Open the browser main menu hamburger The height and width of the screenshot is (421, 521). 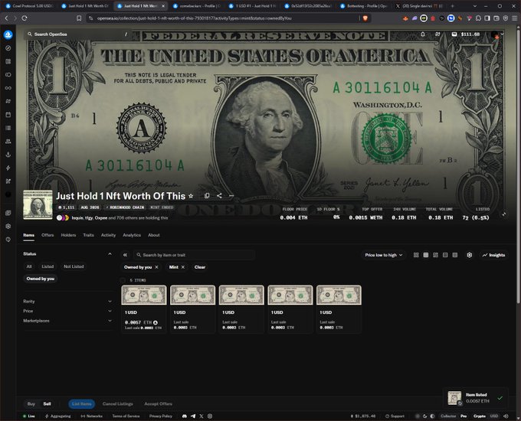514,18
